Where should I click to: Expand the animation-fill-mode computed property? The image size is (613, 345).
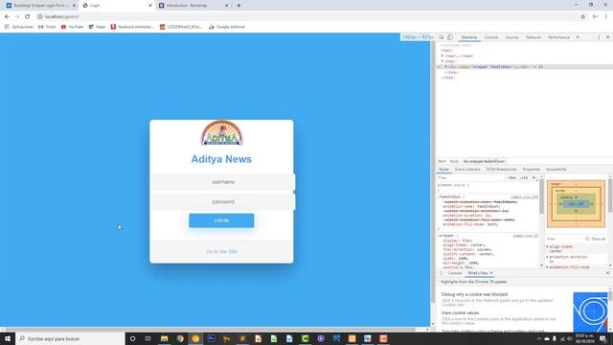[547, 267]
